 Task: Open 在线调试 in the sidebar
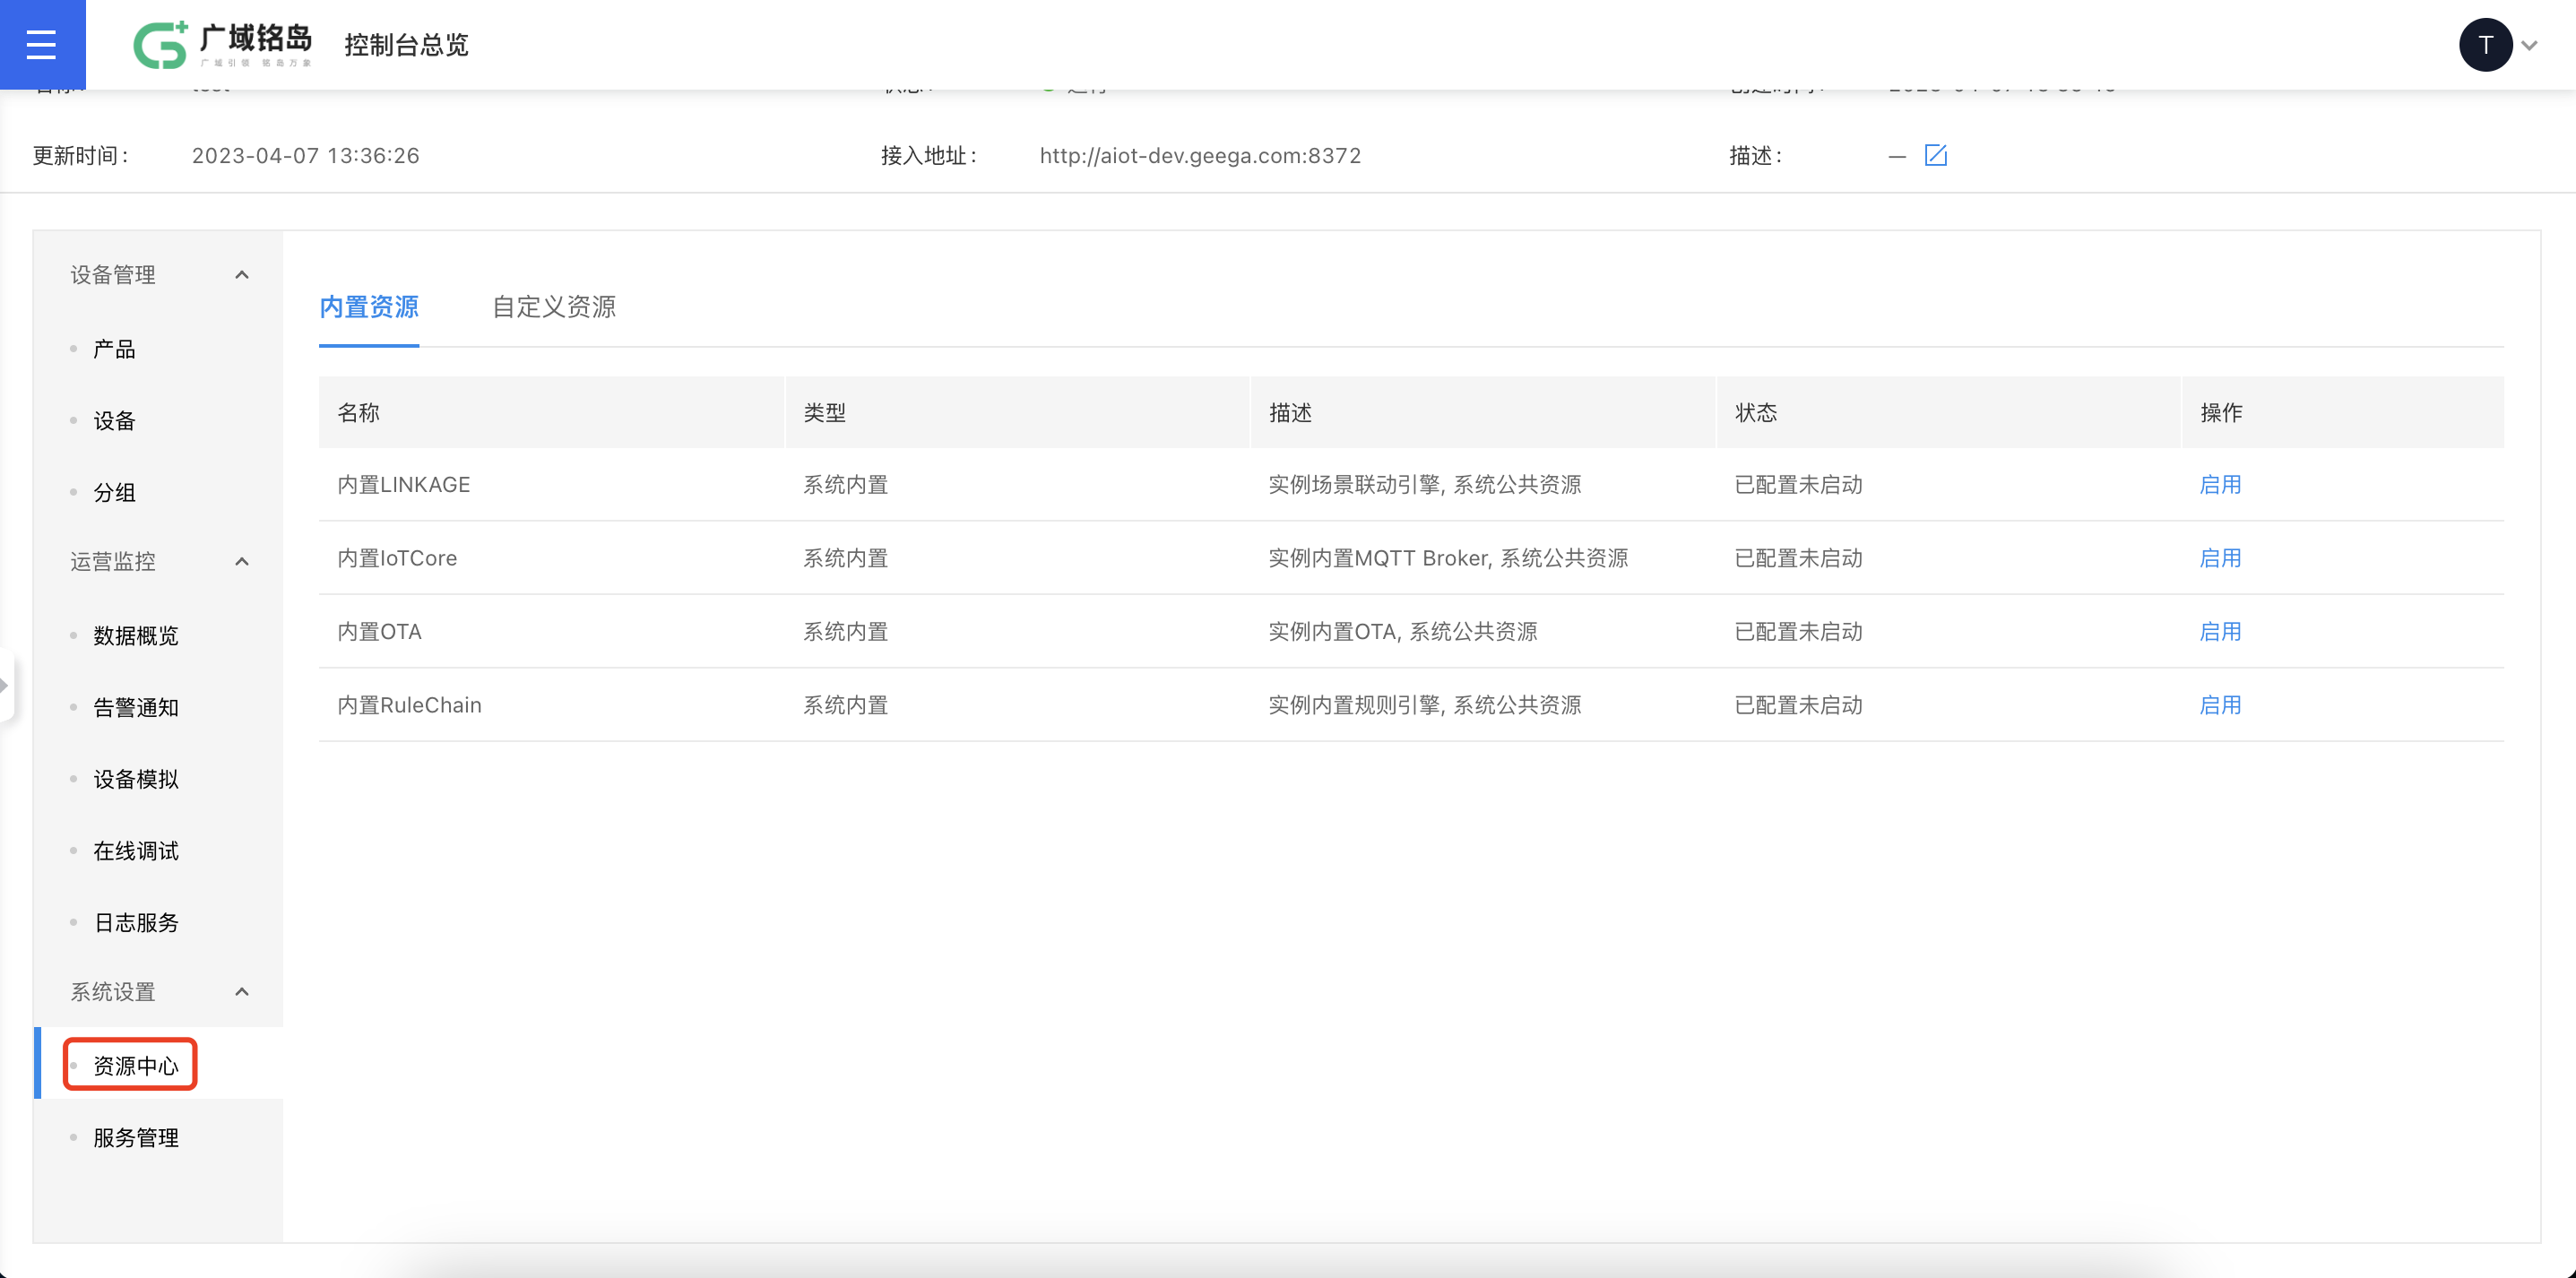point(136,851)
